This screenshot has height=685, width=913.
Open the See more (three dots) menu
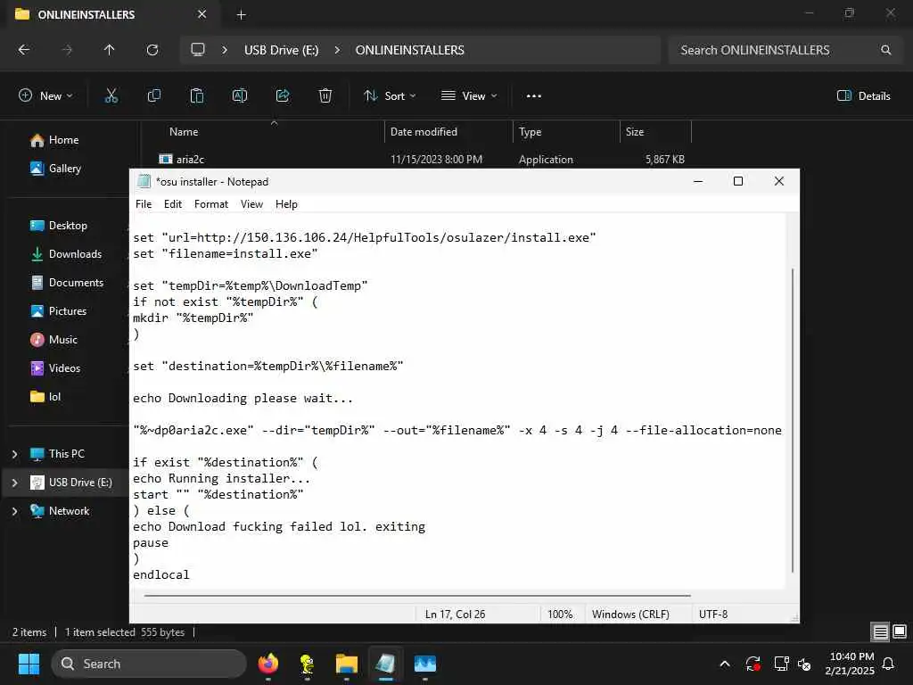click(x=533, y=96)
